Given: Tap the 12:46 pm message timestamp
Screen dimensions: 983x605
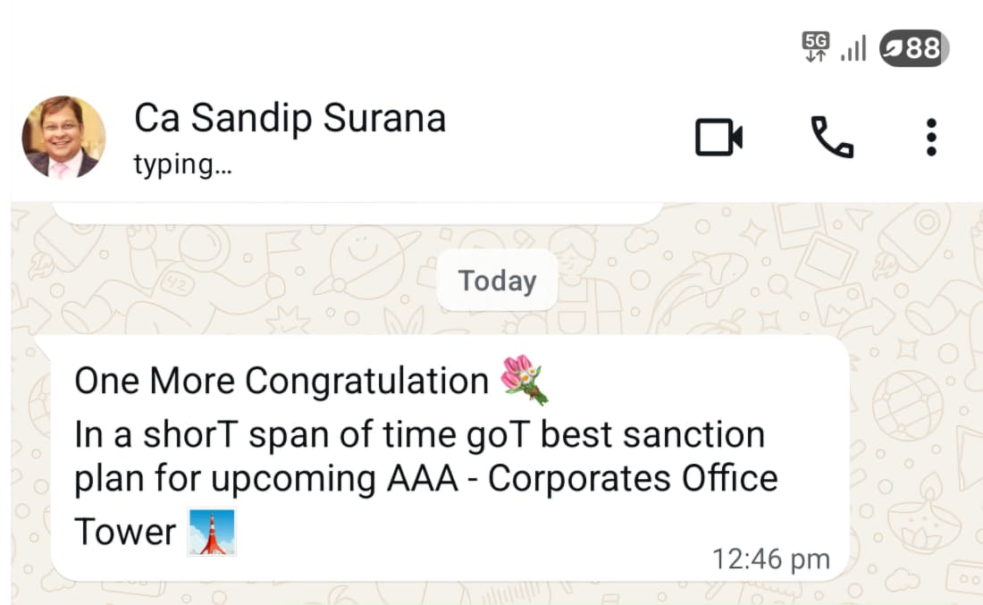Looking at the screenshot, I should coord(770,559).
